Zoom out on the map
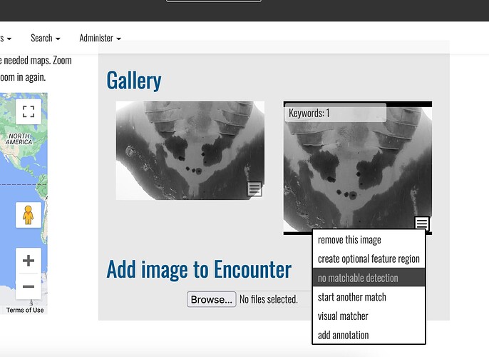Image resolution: width=489 pixels, height=357 pixels. tap(29, 286)
